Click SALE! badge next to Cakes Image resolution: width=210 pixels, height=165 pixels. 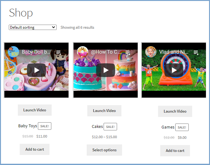point(110,127)
